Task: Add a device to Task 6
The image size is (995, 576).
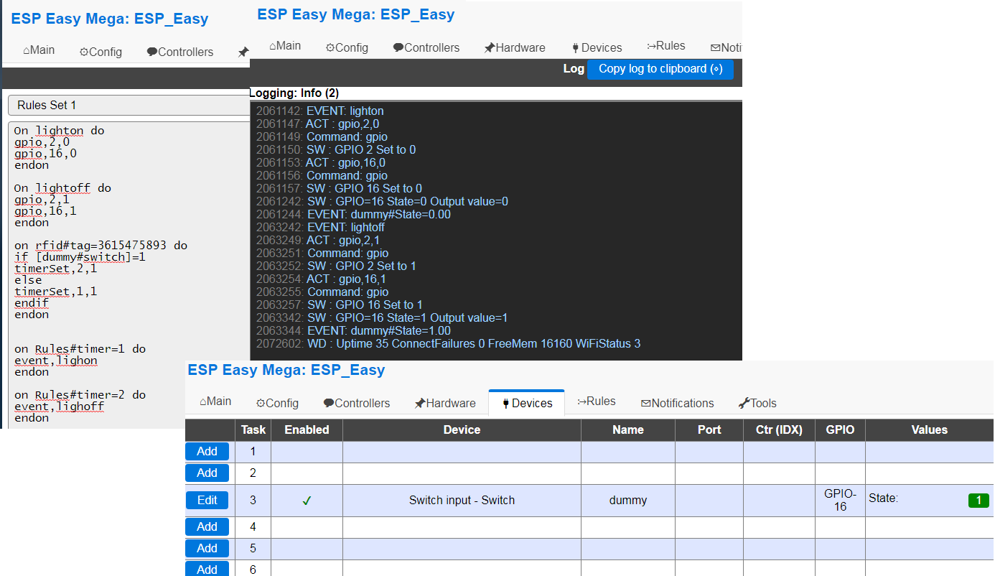Action: [x=207, y=569]
